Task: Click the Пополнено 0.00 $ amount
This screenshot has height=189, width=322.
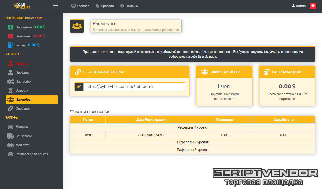Action: point(39,27)
